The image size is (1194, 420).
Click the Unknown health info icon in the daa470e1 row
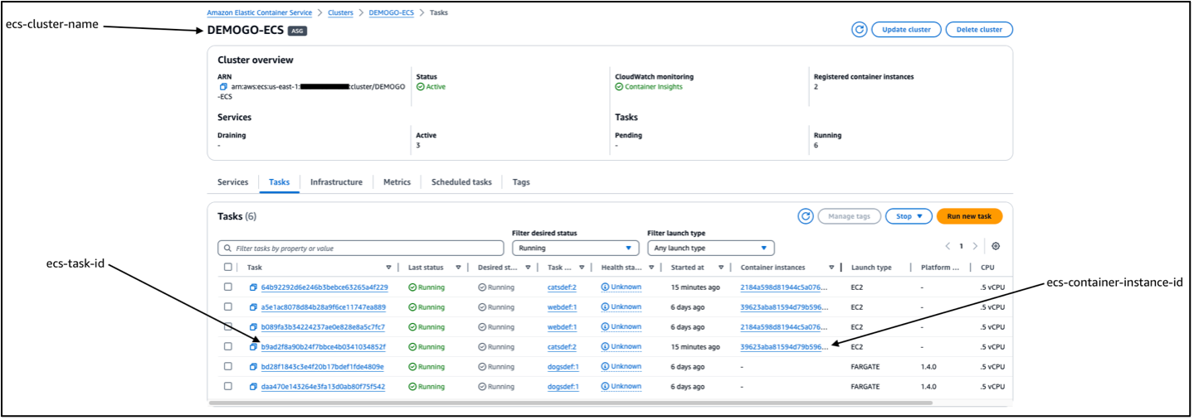click(605, 387)
